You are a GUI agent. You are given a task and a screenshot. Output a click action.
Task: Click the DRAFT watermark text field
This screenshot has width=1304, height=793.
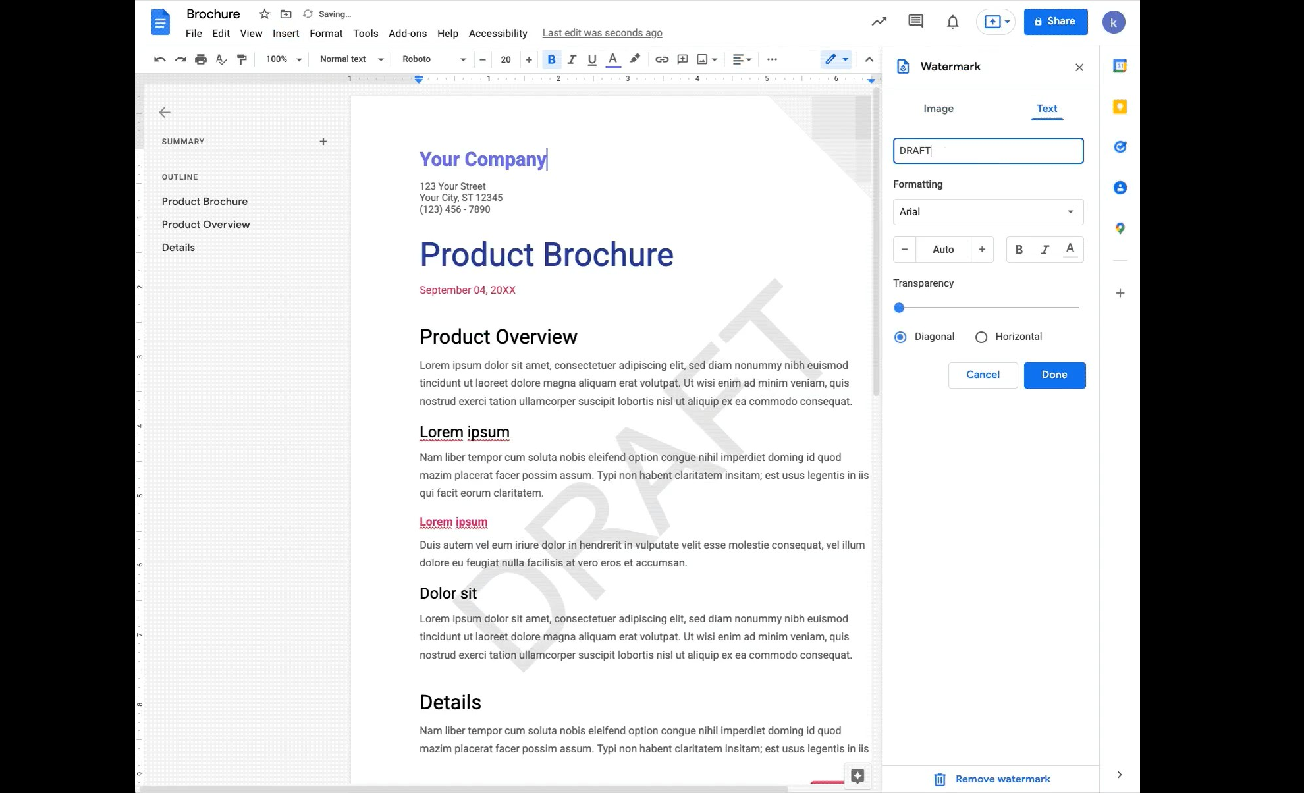click(988, 151)
